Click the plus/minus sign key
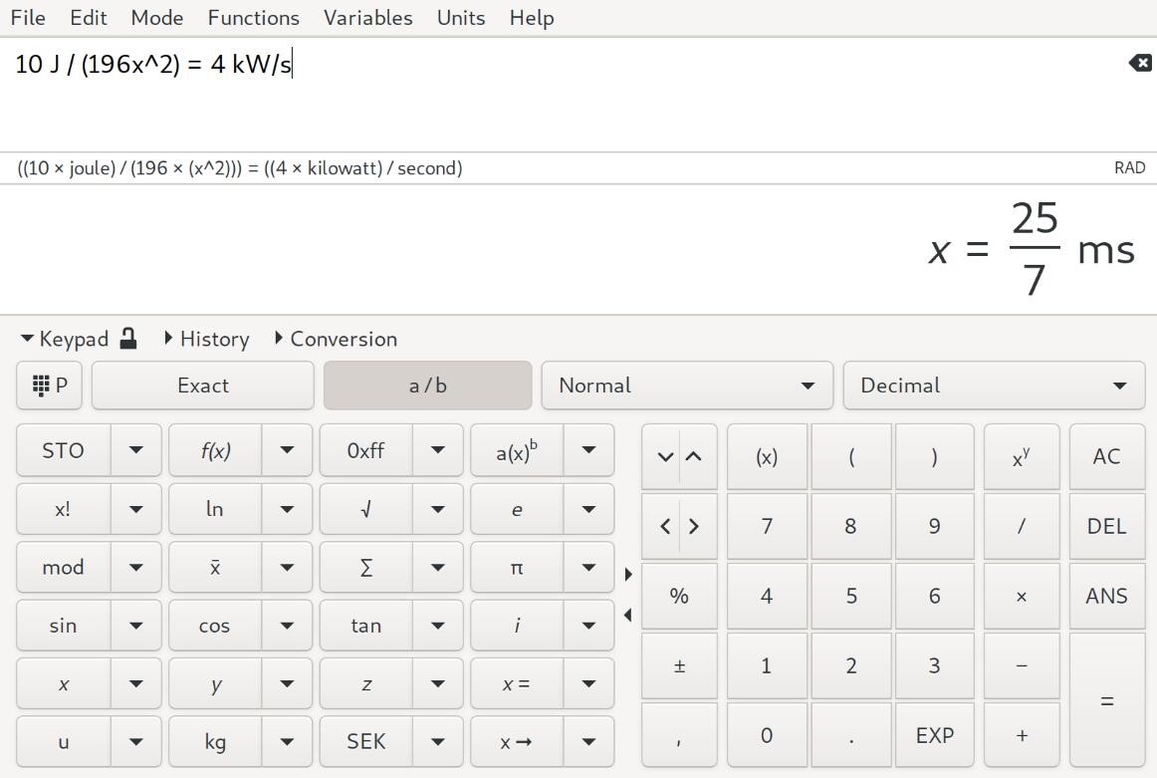The height and width of the screenshot is (778, 1157). pyautogui.click(x=680, y=665)
